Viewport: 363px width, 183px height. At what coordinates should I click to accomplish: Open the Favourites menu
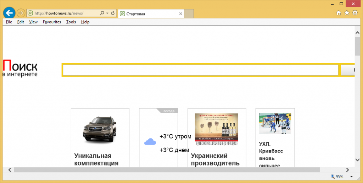click(x=52, y=22)
